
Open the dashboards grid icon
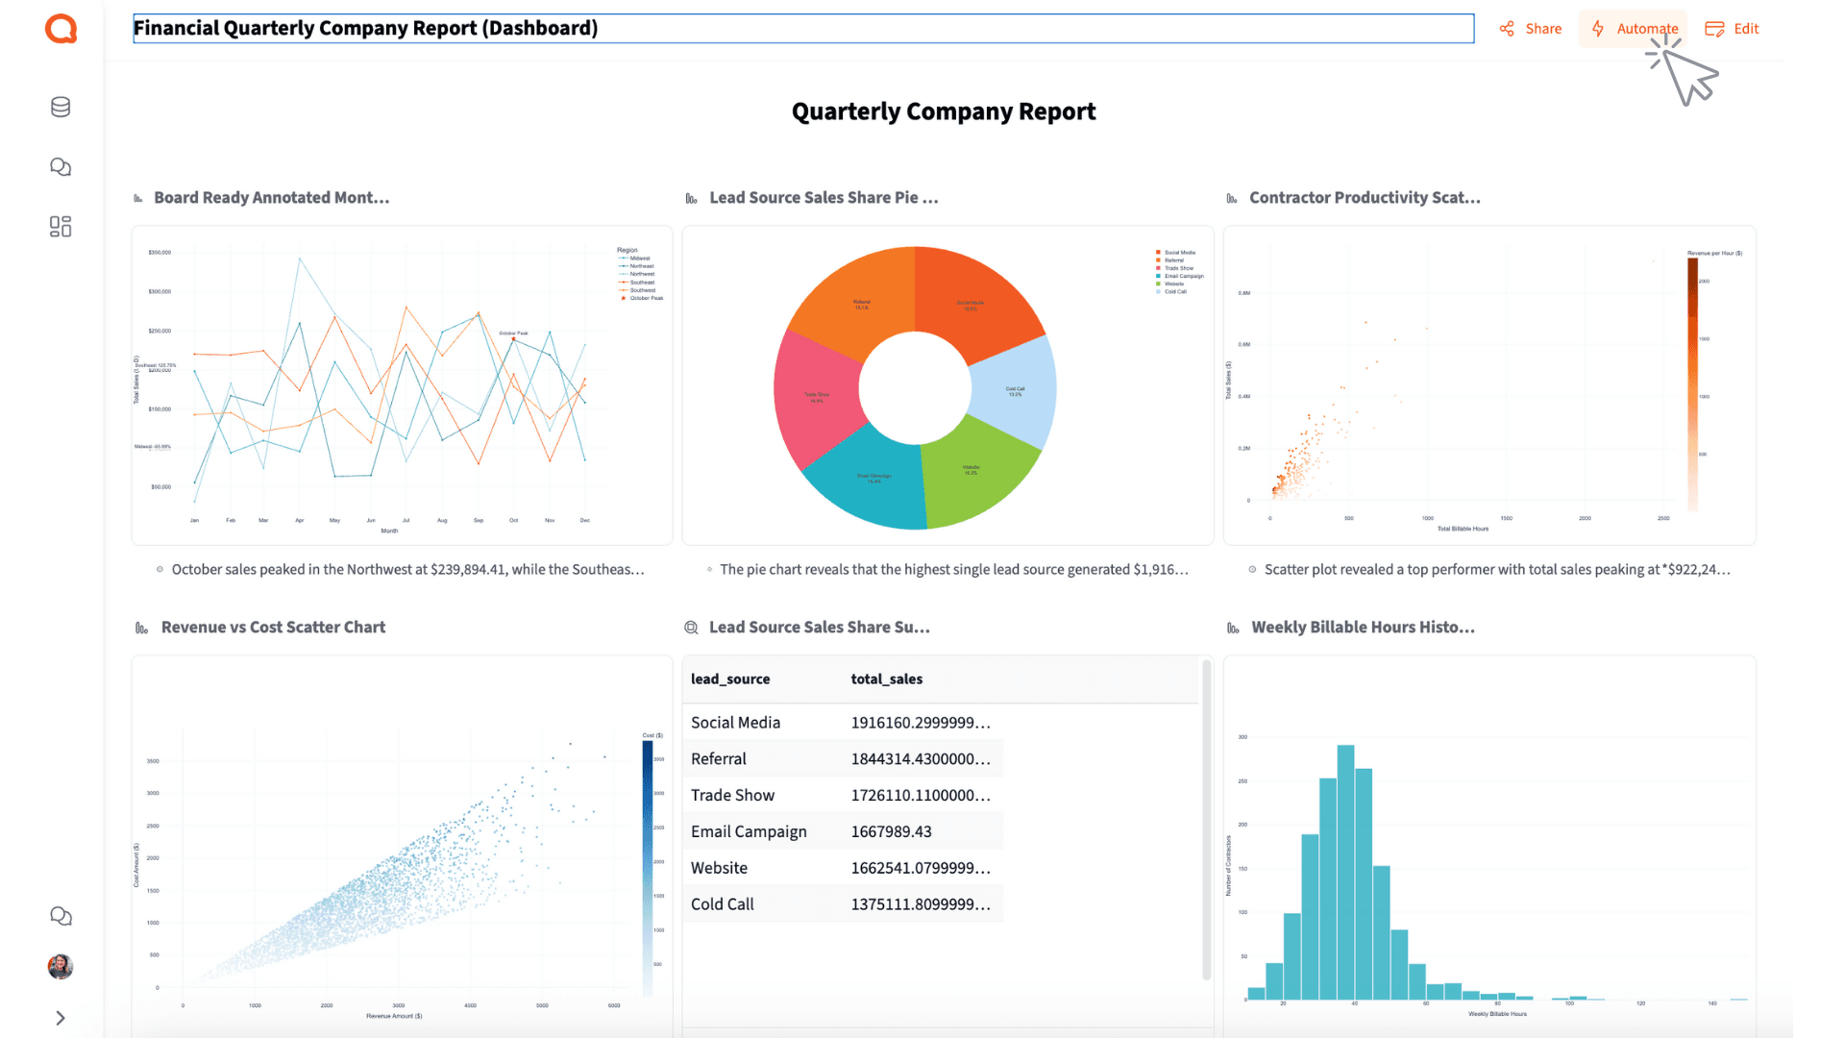click(x=61, y=227)
